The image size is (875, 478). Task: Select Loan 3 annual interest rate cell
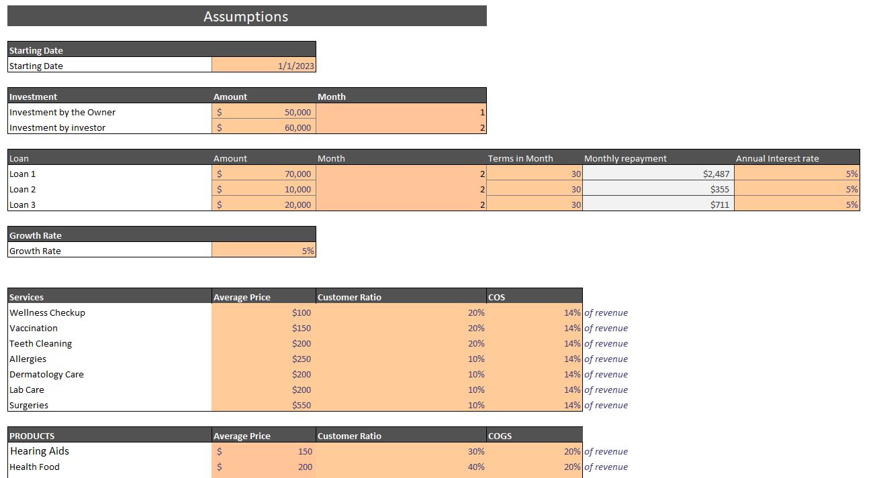tap(797, 204)
